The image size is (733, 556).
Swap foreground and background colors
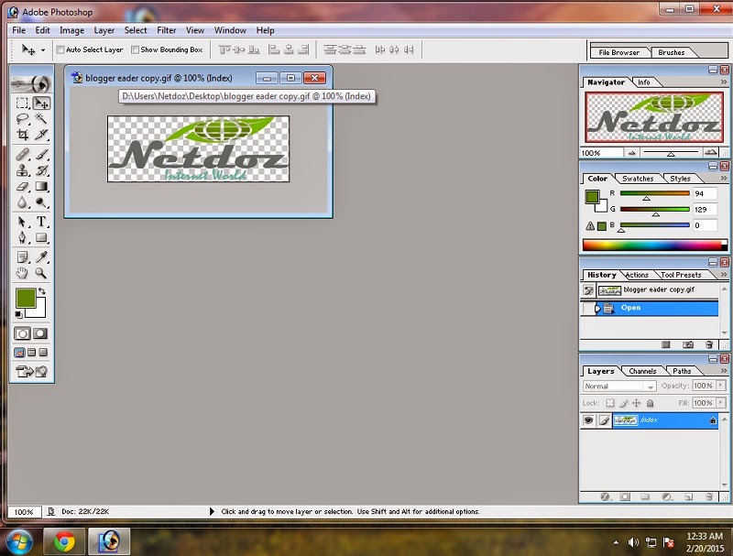pos(42,291)
